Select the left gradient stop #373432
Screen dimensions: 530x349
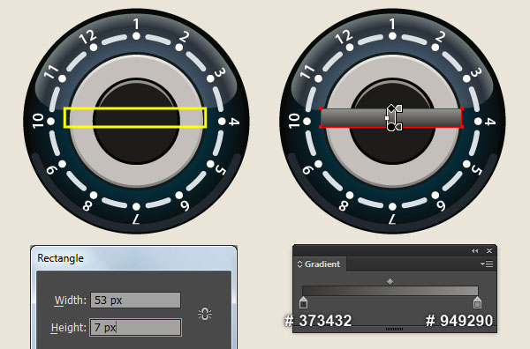tap(304, 302)
